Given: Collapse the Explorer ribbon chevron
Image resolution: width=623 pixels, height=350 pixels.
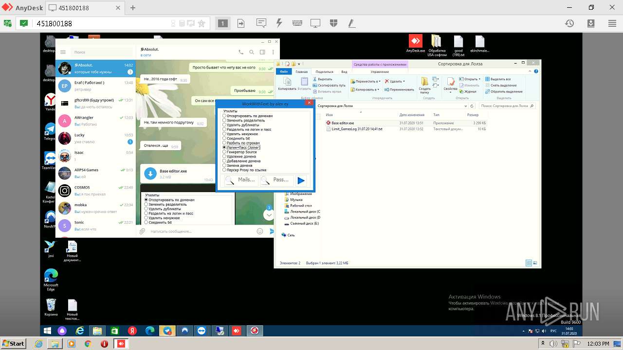Looking at the screenshot, I should click(x=530, y=71).
